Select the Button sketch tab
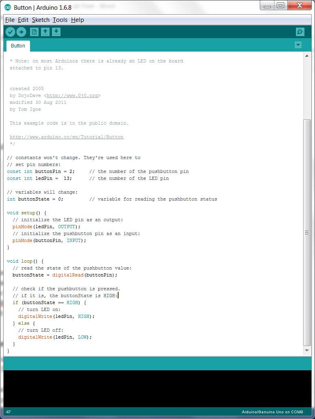The height and width of the screenshot is (419, 315). pos(18,46)
